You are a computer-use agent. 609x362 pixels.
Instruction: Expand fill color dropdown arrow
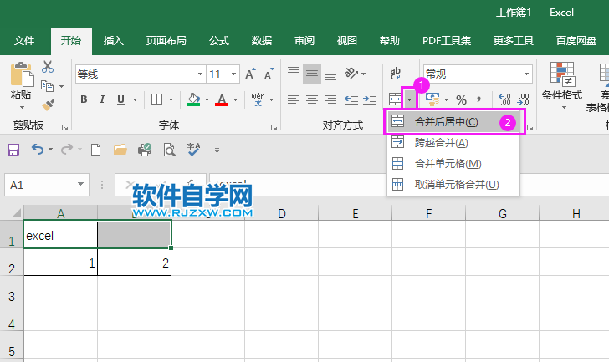207,99
